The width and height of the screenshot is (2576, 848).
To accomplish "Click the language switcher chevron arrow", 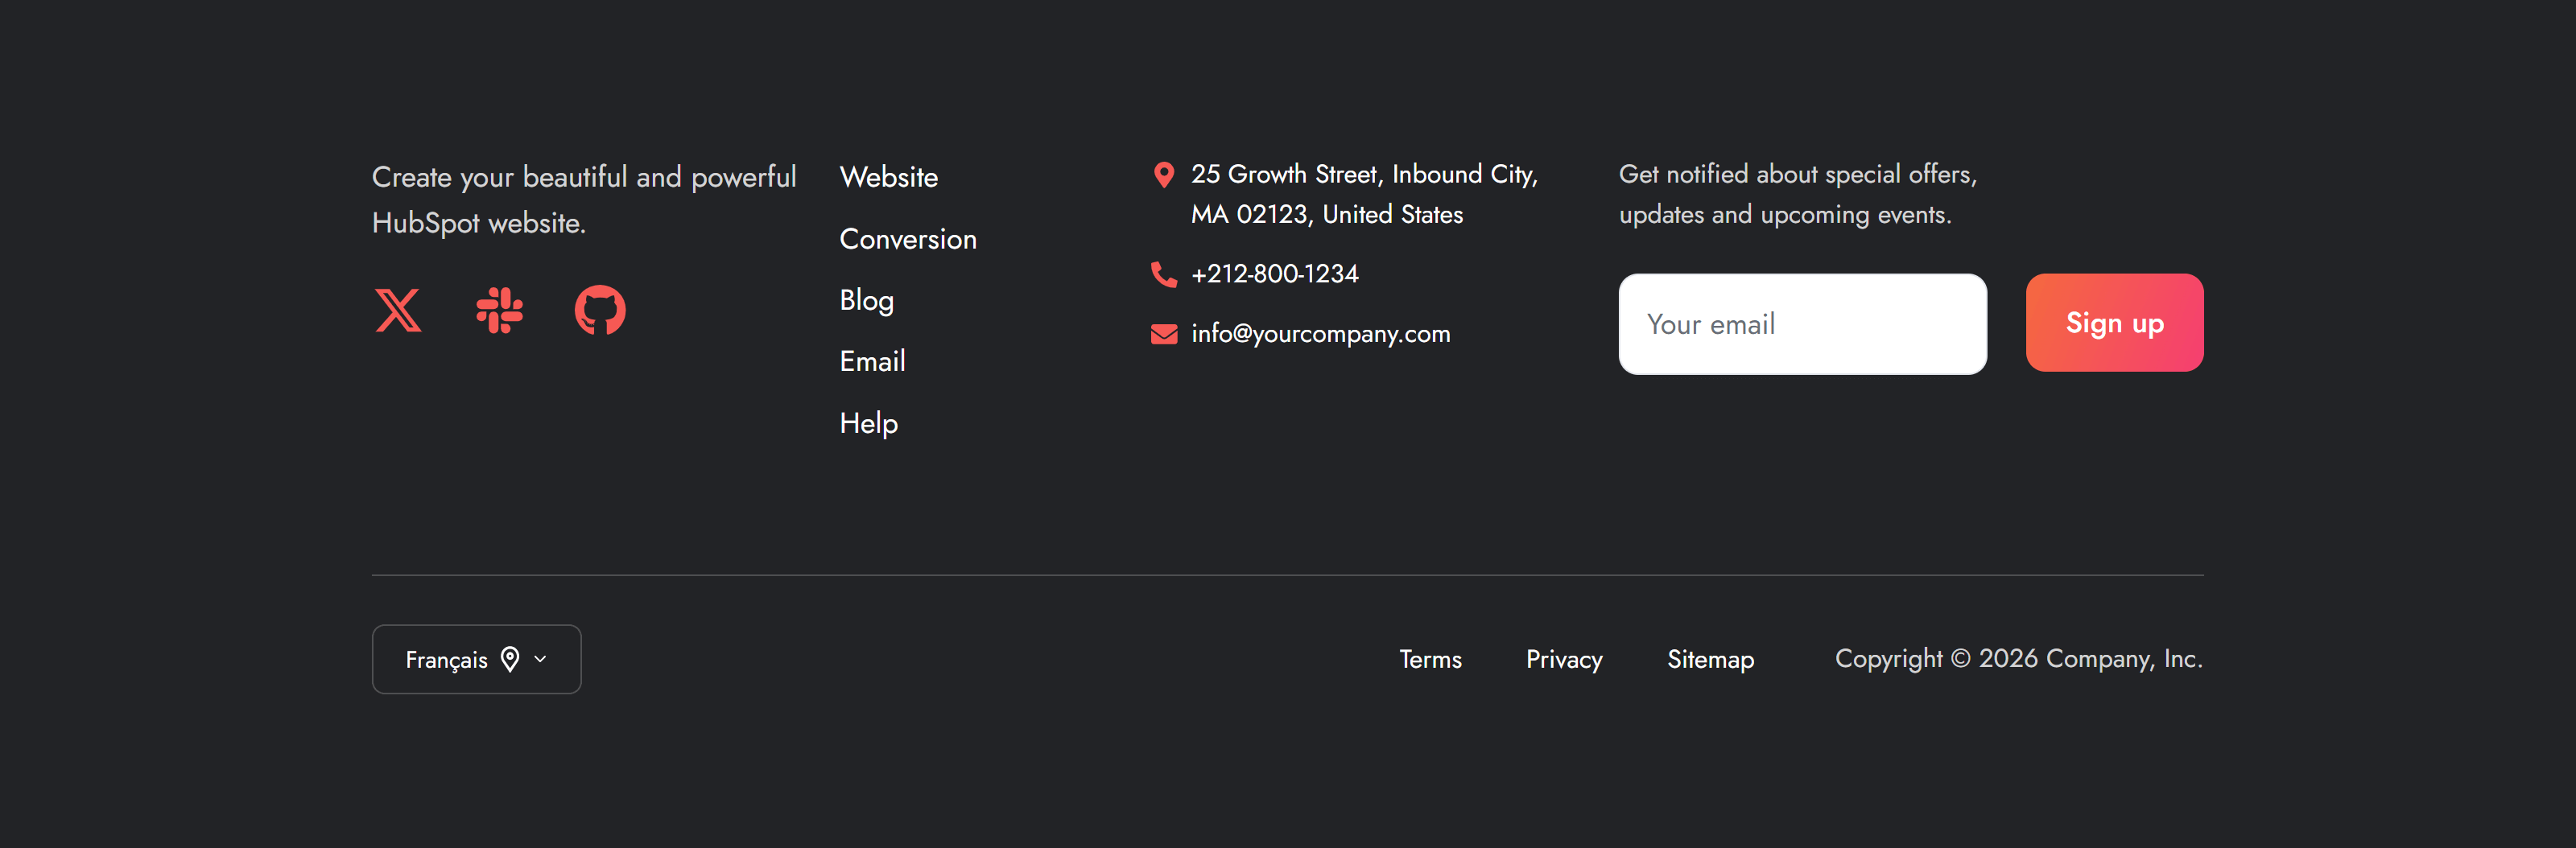I will coord(541,659).
